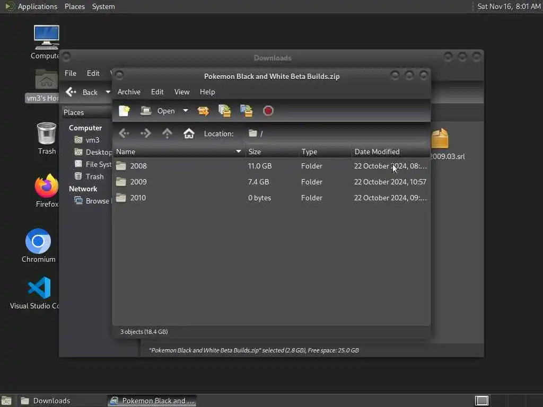Click Add a folder to archive icon

click(x=246, y=111)
